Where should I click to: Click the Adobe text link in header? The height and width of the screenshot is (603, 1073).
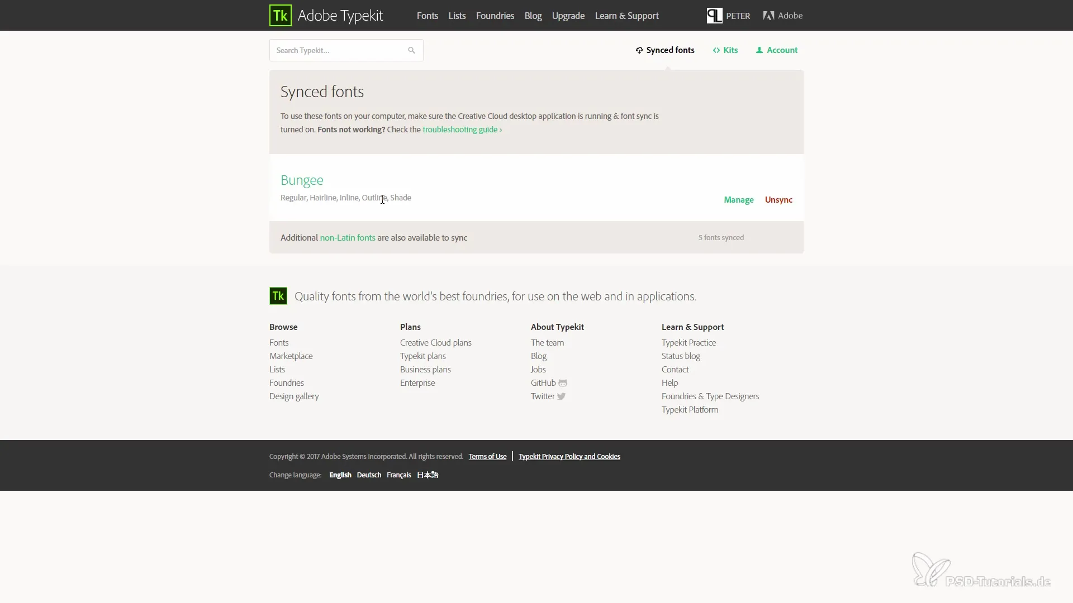pos(790,16)
